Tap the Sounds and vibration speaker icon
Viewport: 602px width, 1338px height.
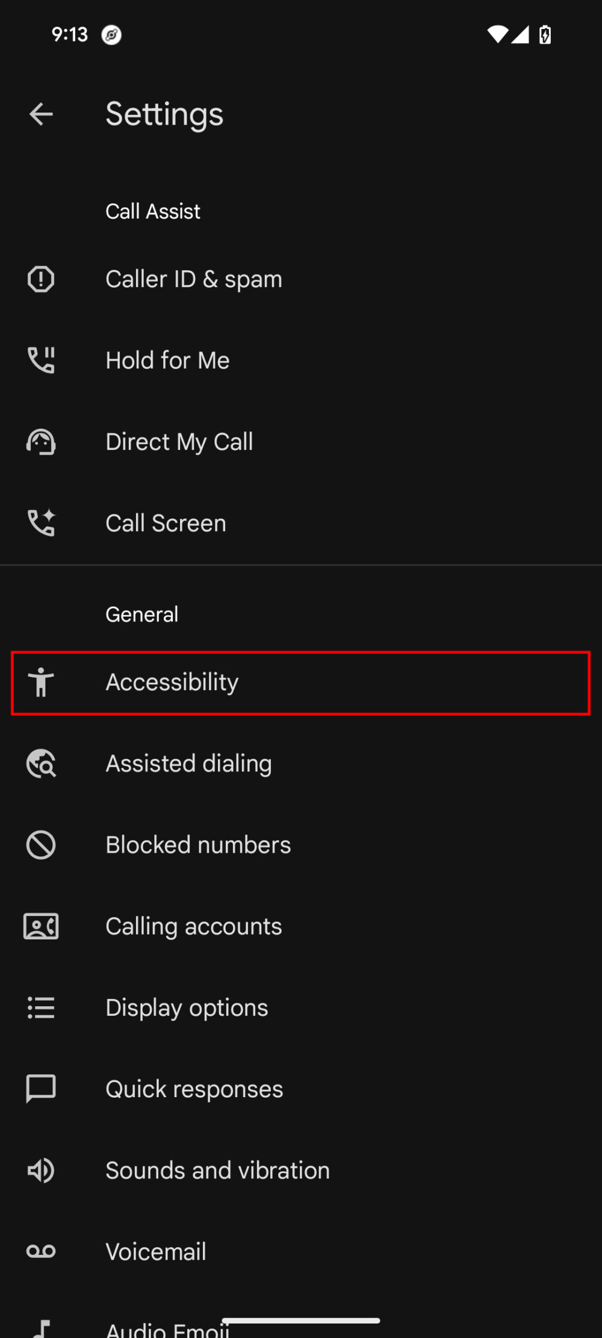(41, 1171)
